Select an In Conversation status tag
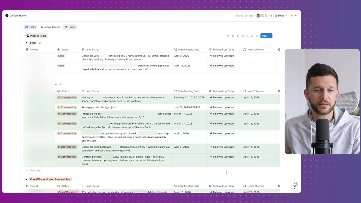This screenshot has height=203, width=361. pyautogui.click(x=67, y=97)
